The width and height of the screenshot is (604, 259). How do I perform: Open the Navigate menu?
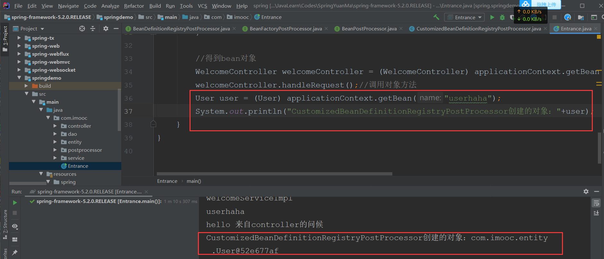(x=68, y=6)
